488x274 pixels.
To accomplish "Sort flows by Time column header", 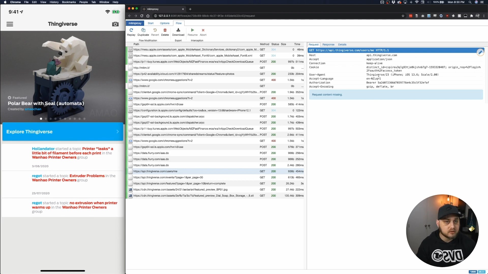I will [297, 44].
